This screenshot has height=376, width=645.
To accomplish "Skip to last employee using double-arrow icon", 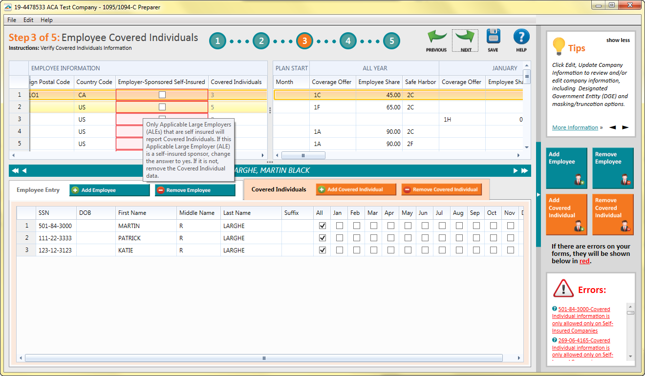I will [524, 170].
